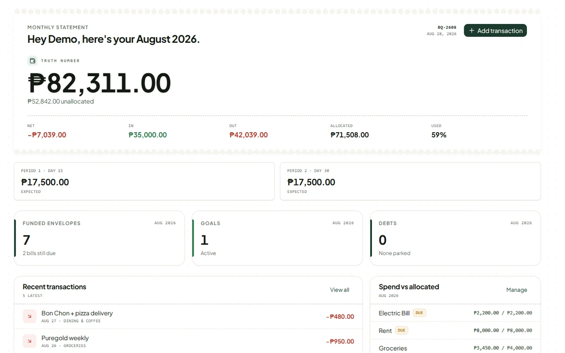This screenshot has width=565, height=353.
Task: Open the Period 2 Day 30 card
Action: click(x=411, y=181)
